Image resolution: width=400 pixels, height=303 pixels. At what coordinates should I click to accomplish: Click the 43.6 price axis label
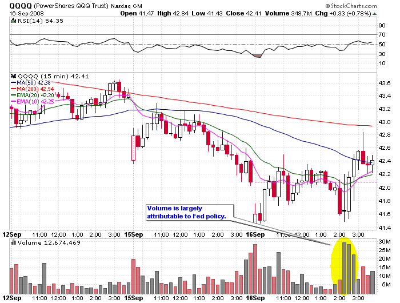click(385, 83)
